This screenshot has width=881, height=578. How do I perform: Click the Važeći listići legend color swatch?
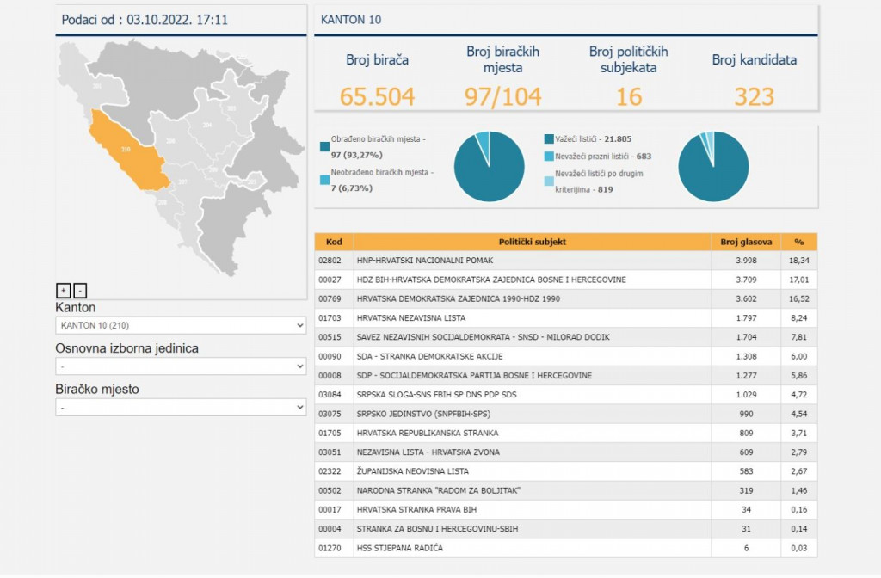tap(549, 138)
